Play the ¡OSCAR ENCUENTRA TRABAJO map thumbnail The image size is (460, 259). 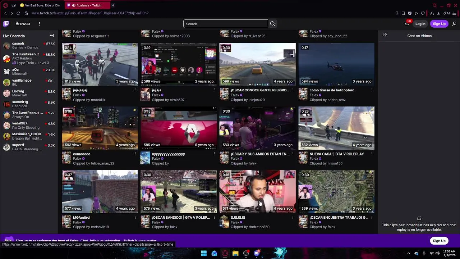pos(336,192)
